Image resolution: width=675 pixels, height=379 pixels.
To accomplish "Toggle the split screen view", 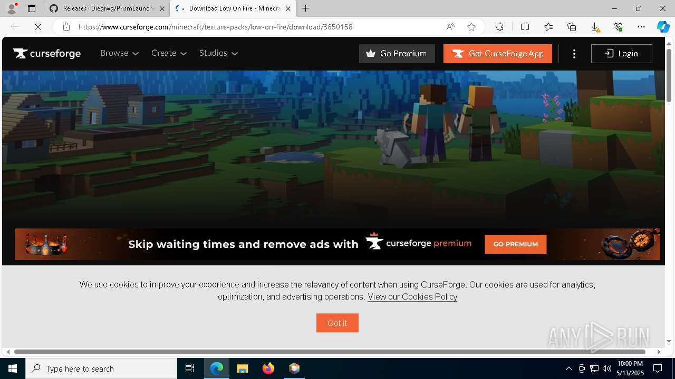I will 525,27.
